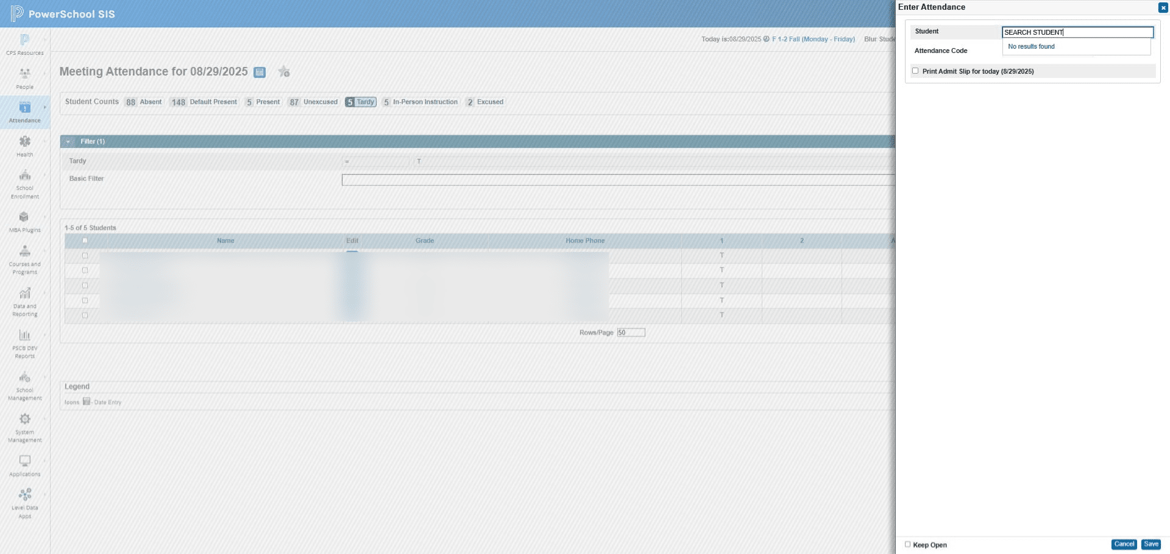
Task: Enable Print Admit Slip for today checkbox
Action: [915, 71]
